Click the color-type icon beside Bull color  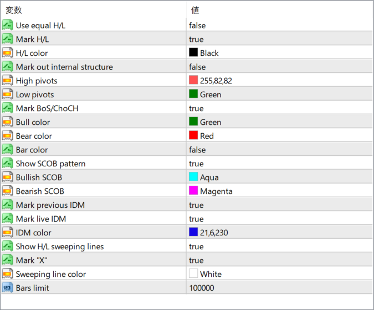click(7, 122)
